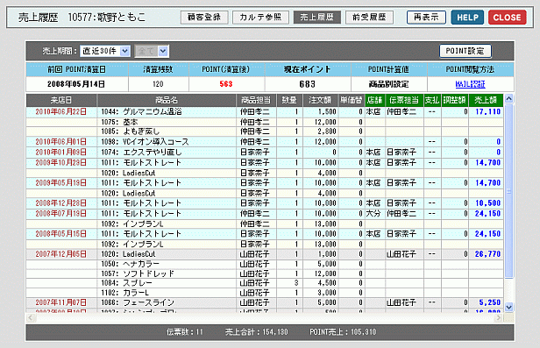Click the 1085: よもぎ蒸し item
The image size is (540, 348).
(131, 131)
